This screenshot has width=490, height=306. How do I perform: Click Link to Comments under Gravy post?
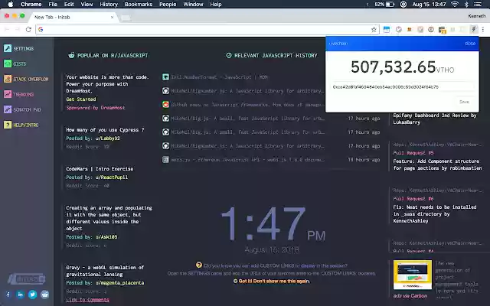[x=87, y=299]
